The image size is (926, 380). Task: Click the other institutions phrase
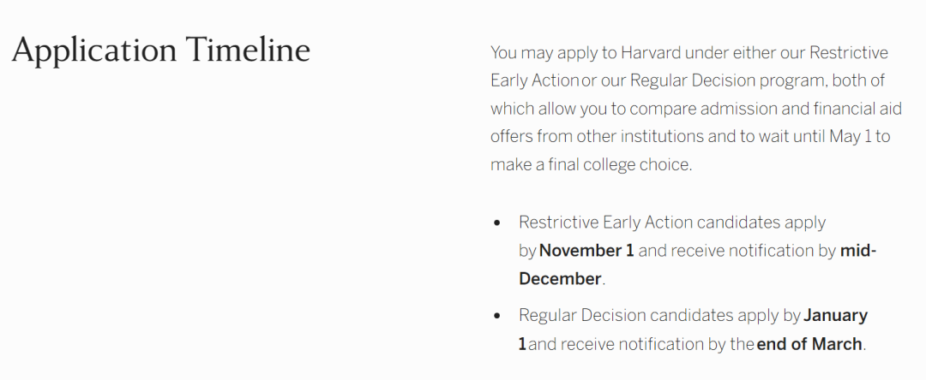[640, 137]
